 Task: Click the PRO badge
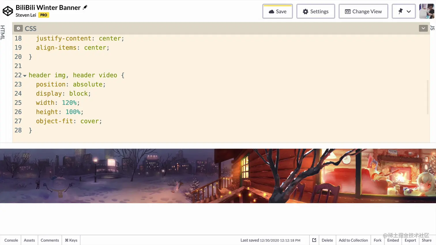point(44,15)
